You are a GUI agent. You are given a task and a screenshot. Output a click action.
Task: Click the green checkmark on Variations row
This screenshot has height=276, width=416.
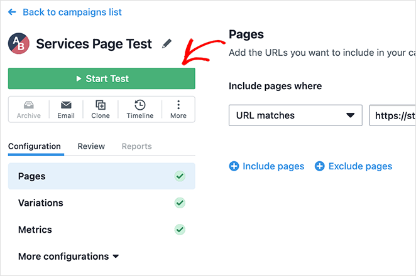pyautogui.click(x=180, y=203)
